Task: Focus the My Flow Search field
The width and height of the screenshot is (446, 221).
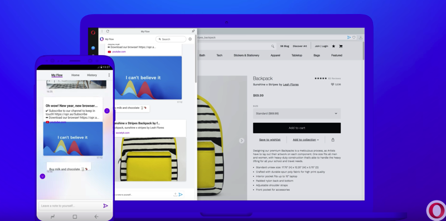Action: point(171,39)
